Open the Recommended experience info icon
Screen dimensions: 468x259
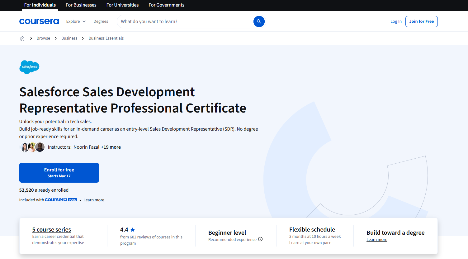[260, 239]
